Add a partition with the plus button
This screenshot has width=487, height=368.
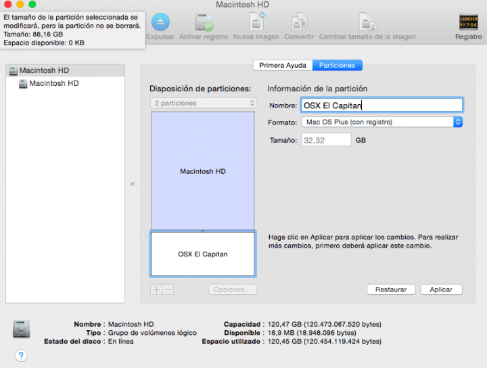click(156, 290)
